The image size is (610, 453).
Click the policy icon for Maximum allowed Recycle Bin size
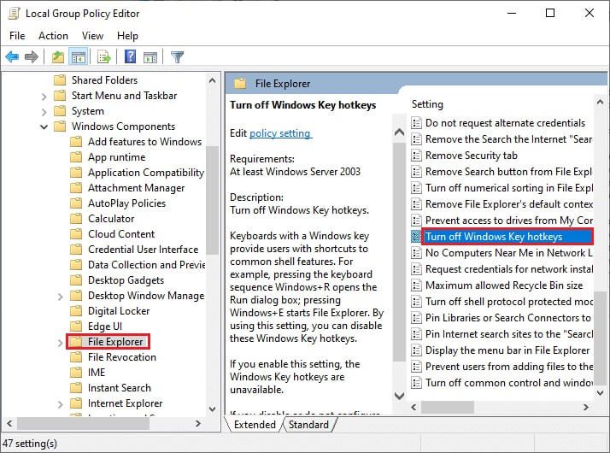point(416,285)
